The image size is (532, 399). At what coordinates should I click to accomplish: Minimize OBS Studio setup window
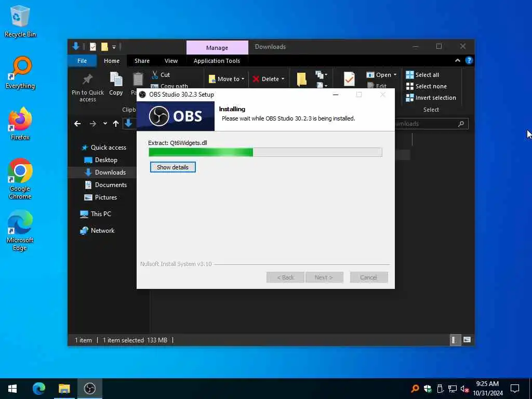(336, 95)
